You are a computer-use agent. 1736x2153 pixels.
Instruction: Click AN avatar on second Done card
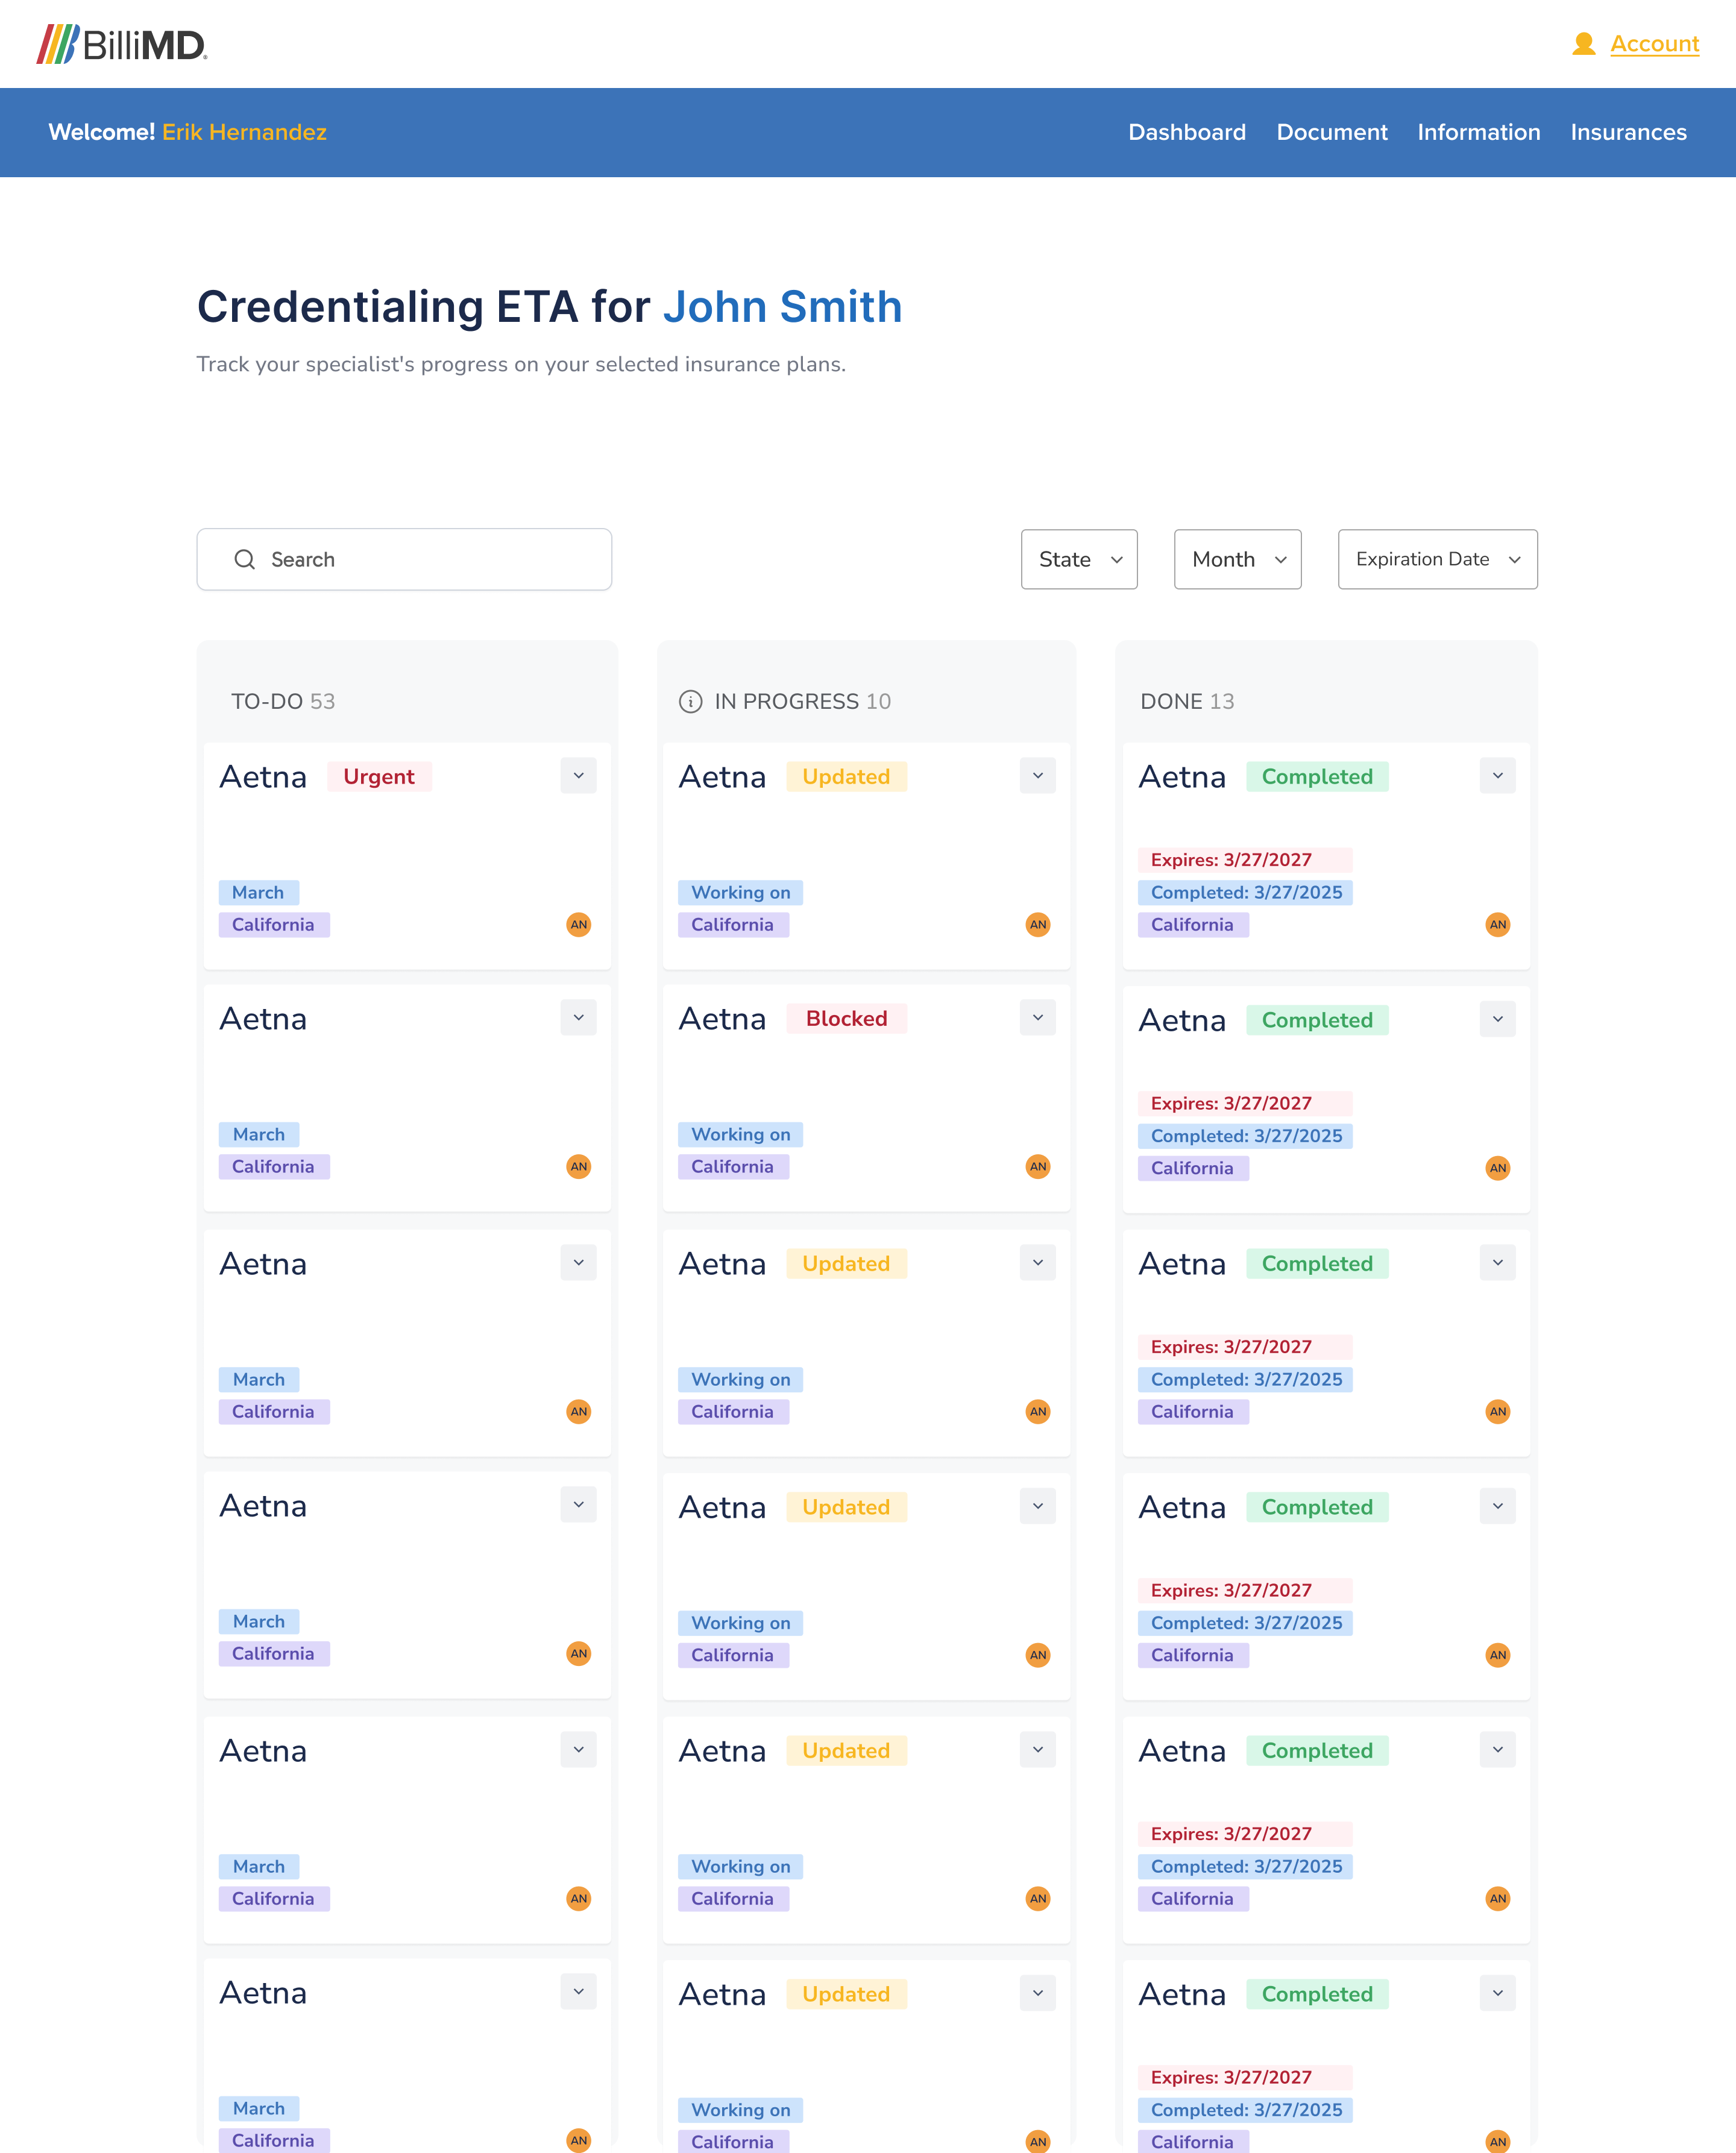pyautogui.click(x=1497, y=1168)
